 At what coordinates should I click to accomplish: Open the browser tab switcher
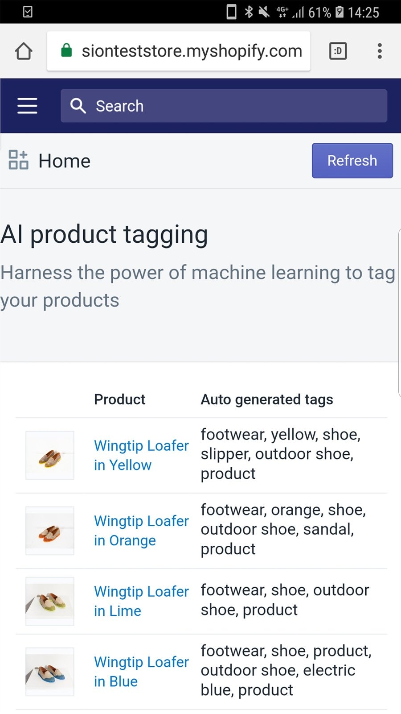click(337, 51)
